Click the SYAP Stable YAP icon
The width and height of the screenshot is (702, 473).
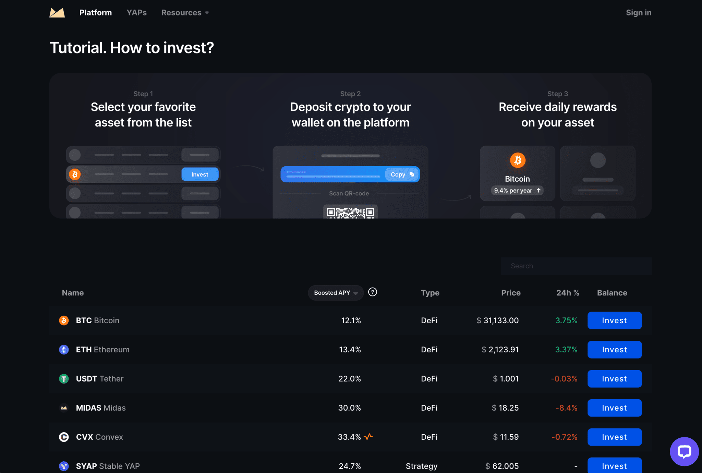pos(64,466)
